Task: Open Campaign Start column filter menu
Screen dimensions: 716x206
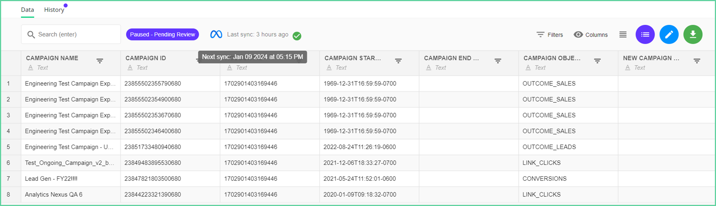Action: tap(398, 61)
